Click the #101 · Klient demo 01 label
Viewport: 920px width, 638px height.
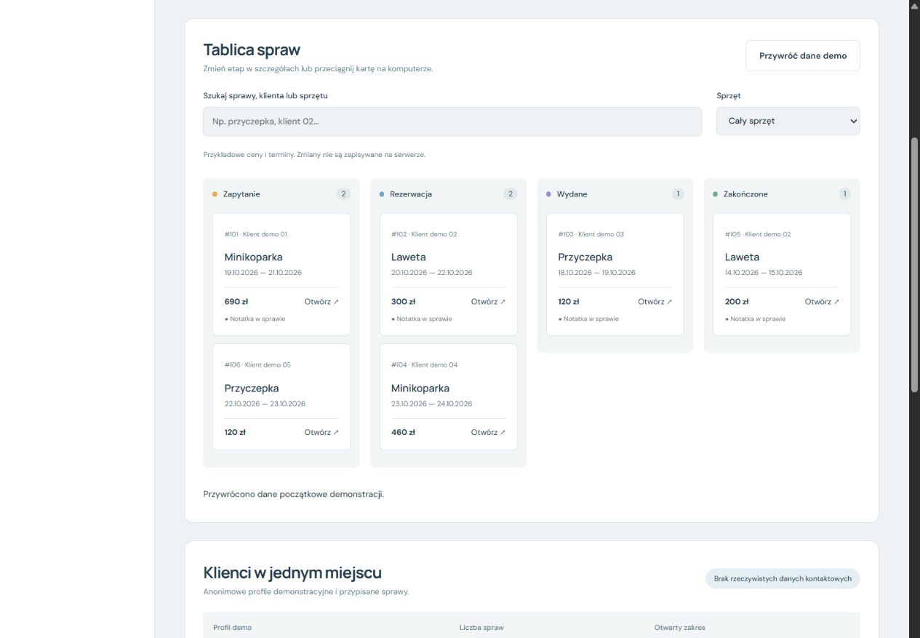click(256, 234)
